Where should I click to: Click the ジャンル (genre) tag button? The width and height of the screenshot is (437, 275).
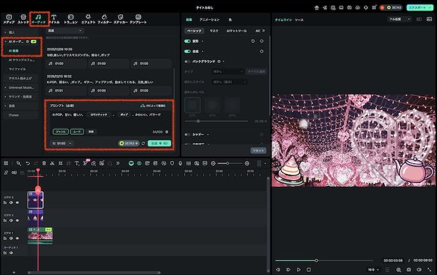click(61, 132)
